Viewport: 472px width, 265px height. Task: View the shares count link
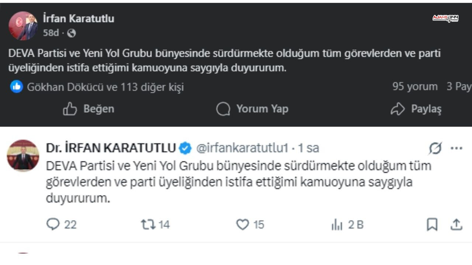459,87
